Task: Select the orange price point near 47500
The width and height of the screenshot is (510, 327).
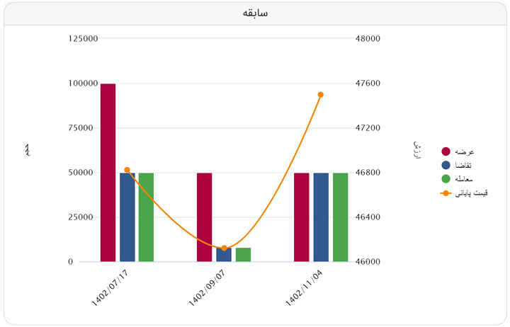Action: 321,95
